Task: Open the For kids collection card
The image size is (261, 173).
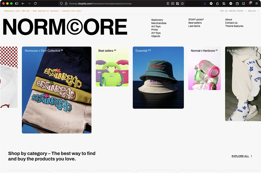Action: point(243,84)
